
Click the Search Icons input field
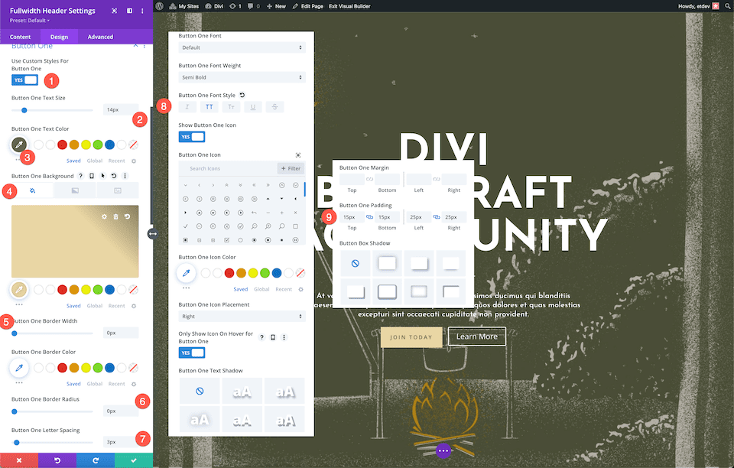[228, 168]
